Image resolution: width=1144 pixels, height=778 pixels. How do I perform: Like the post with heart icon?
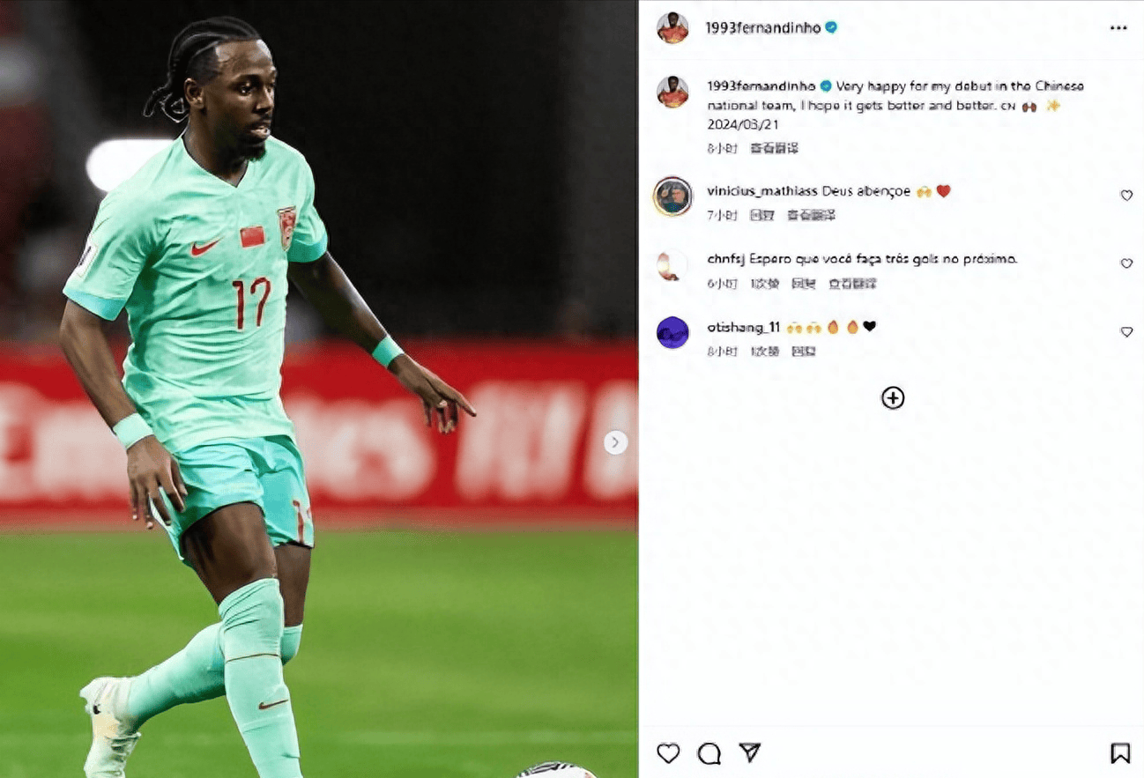[668, 752]
